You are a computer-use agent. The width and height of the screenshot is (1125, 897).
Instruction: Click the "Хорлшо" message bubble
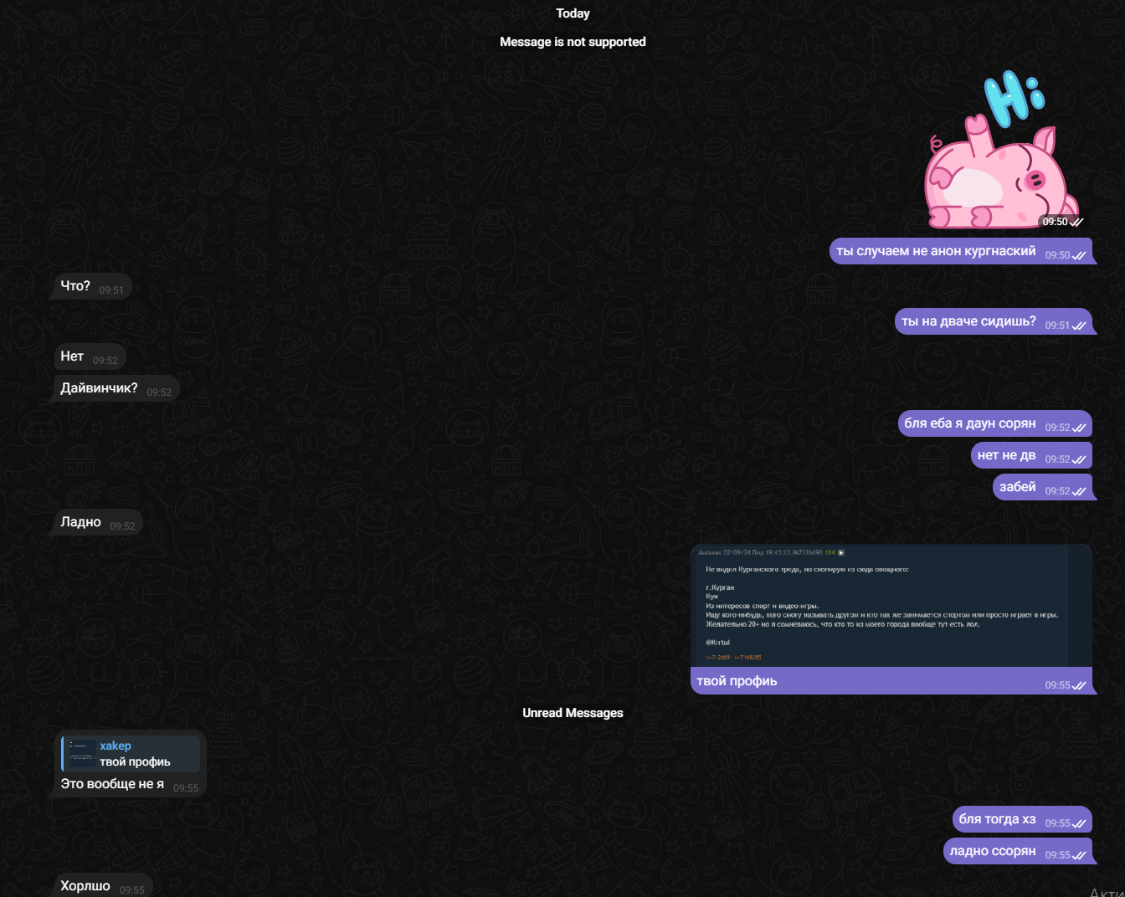(103, 885)
